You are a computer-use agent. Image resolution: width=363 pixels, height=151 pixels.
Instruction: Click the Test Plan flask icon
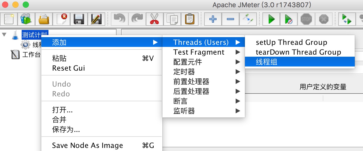coord(16,35)
